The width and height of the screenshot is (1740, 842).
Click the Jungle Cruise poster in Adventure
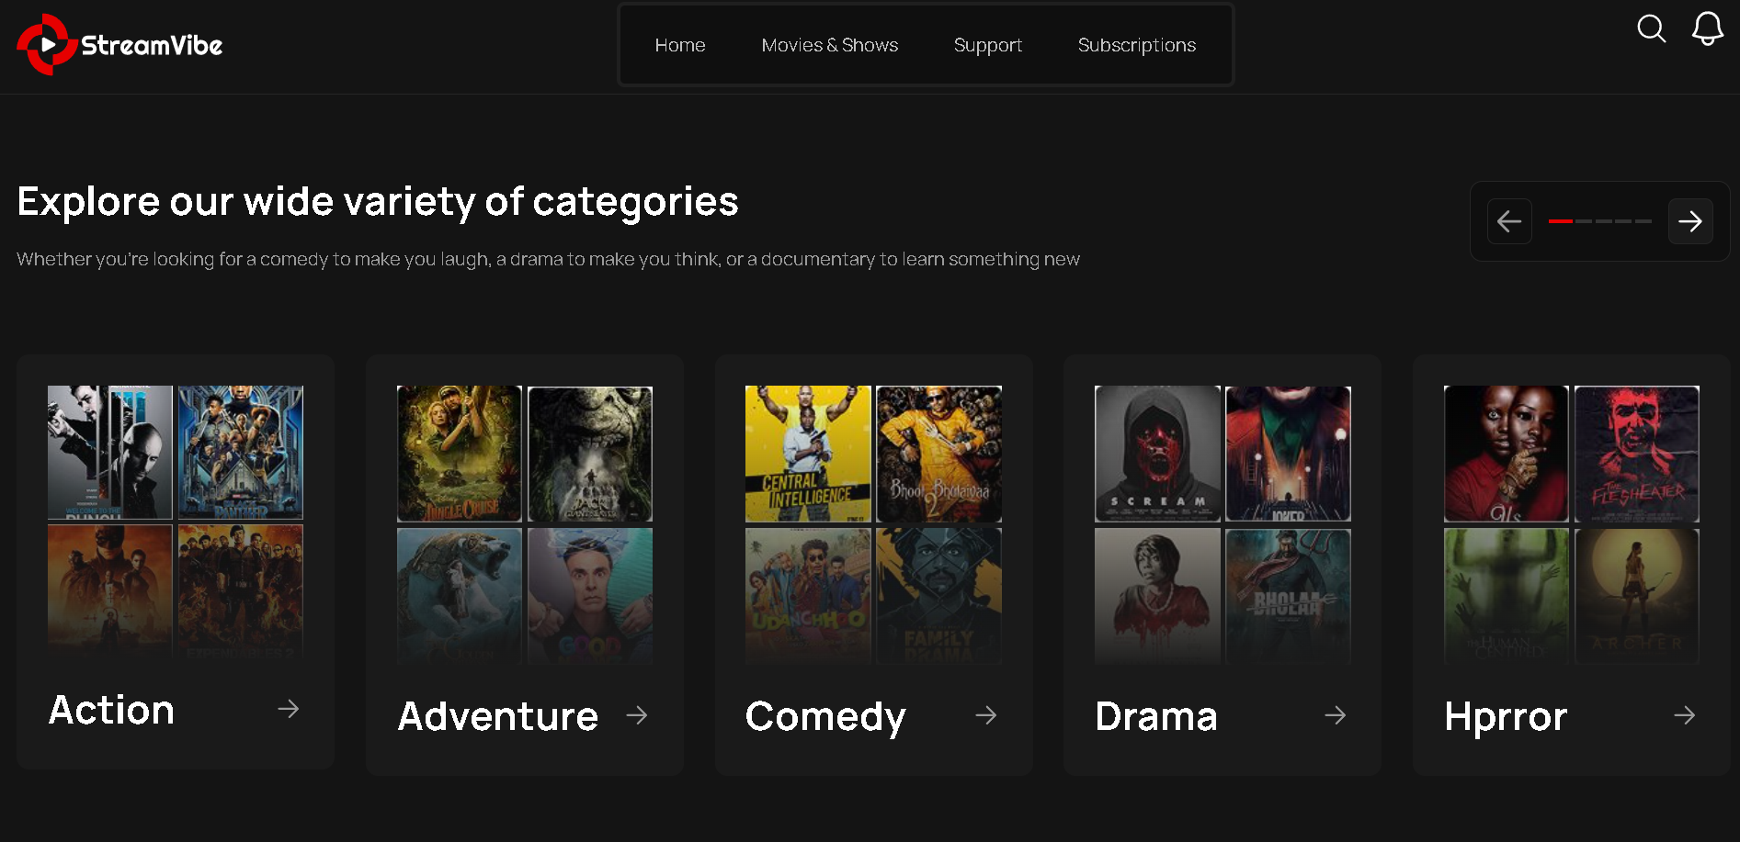(459, 452)
